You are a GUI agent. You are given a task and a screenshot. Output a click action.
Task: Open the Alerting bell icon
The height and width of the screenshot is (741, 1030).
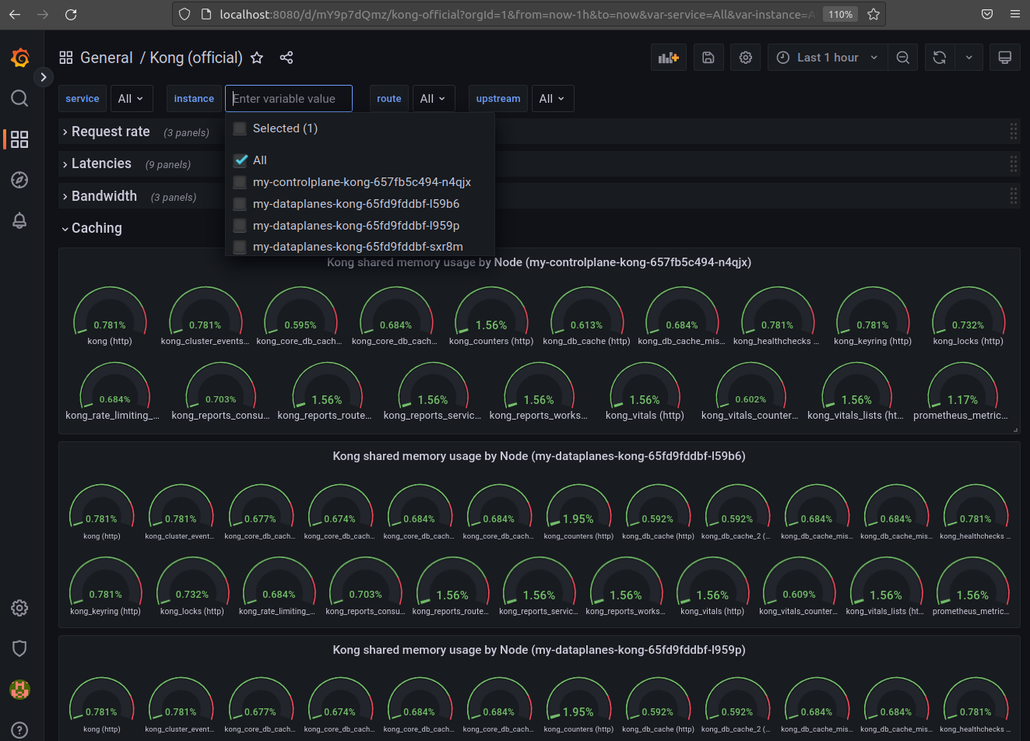tap(19, 220)
